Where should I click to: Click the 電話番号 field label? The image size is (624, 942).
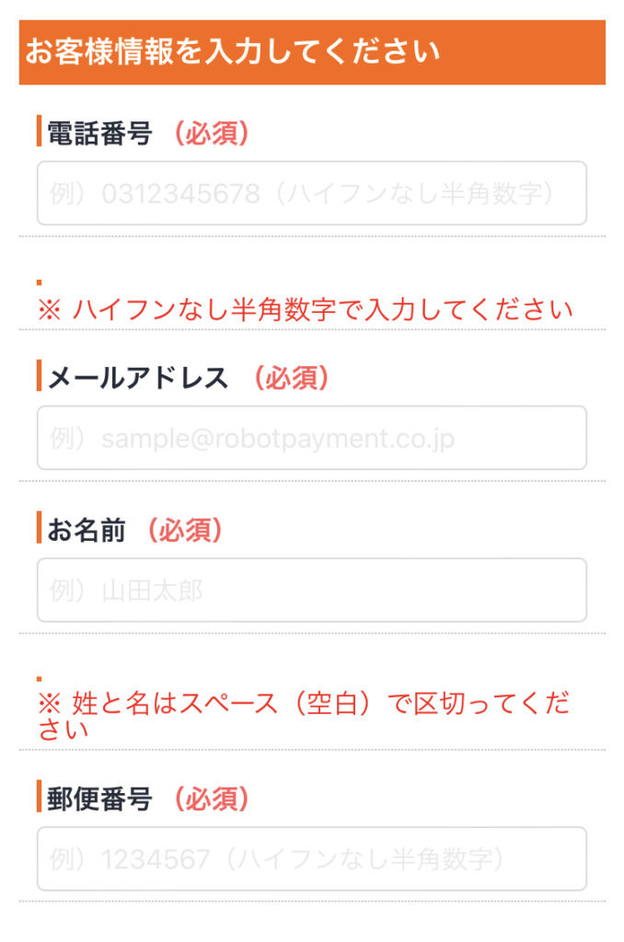click(99, 132)
